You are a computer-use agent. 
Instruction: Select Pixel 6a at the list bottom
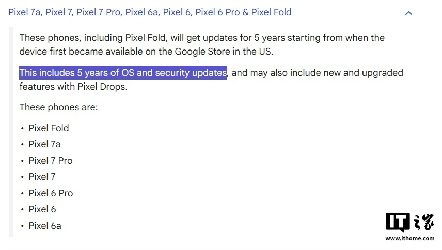tap(44, 225)
